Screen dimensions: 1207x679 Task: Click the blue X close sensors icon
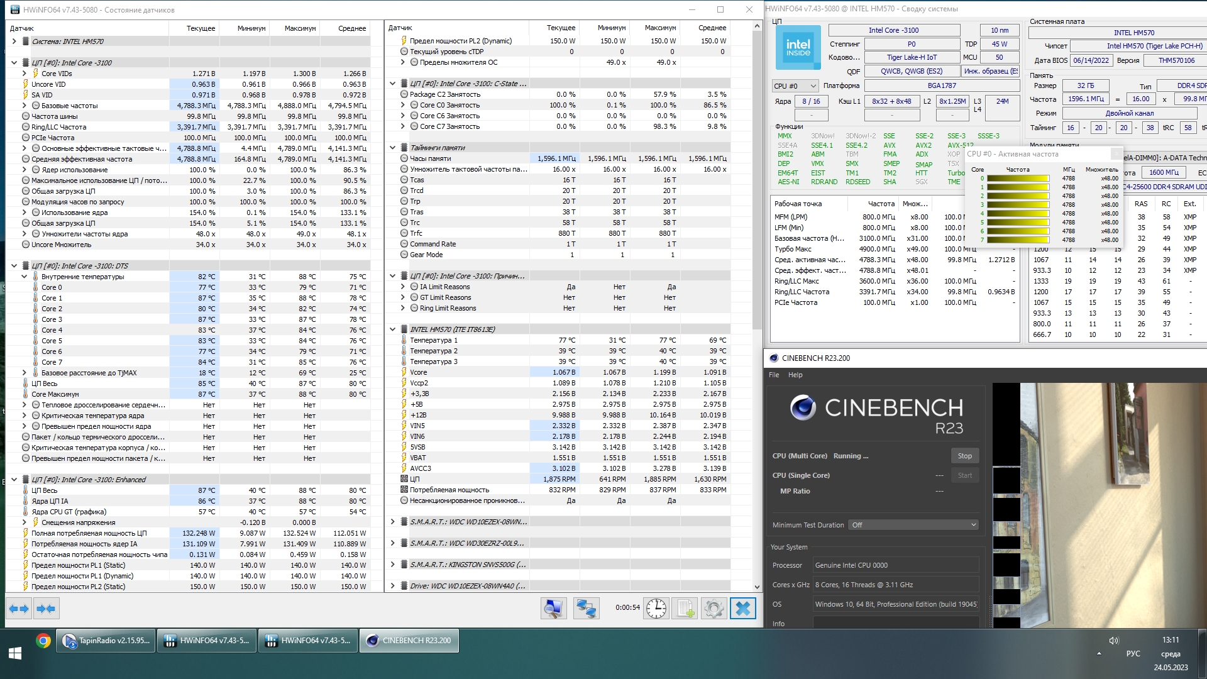pyautogui.click(x=742, y=609)
